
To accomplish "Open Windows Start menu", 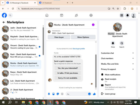I will [x=3, y=102].
